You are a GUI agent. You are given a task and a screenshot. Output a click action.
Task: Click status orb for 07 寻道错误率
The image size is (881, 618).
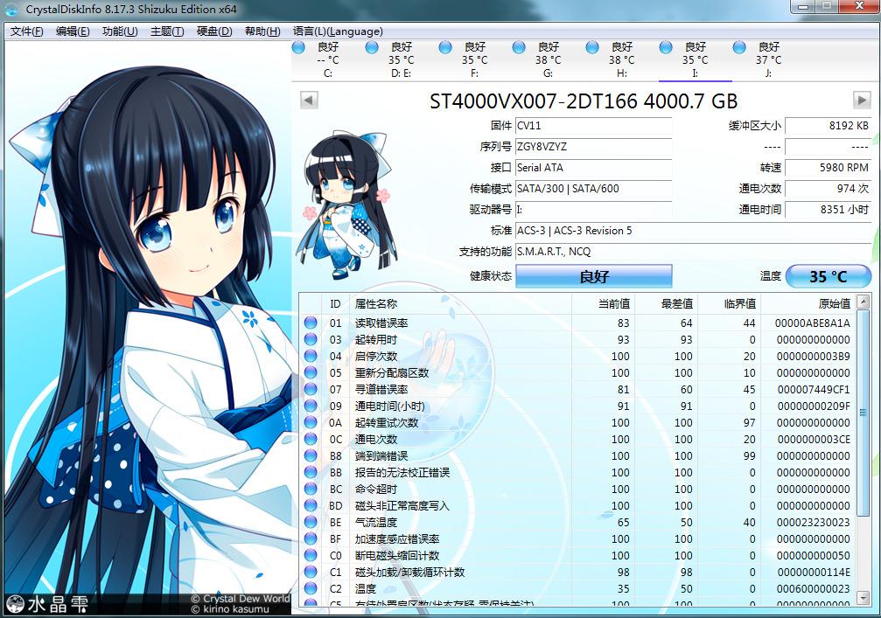311,389
